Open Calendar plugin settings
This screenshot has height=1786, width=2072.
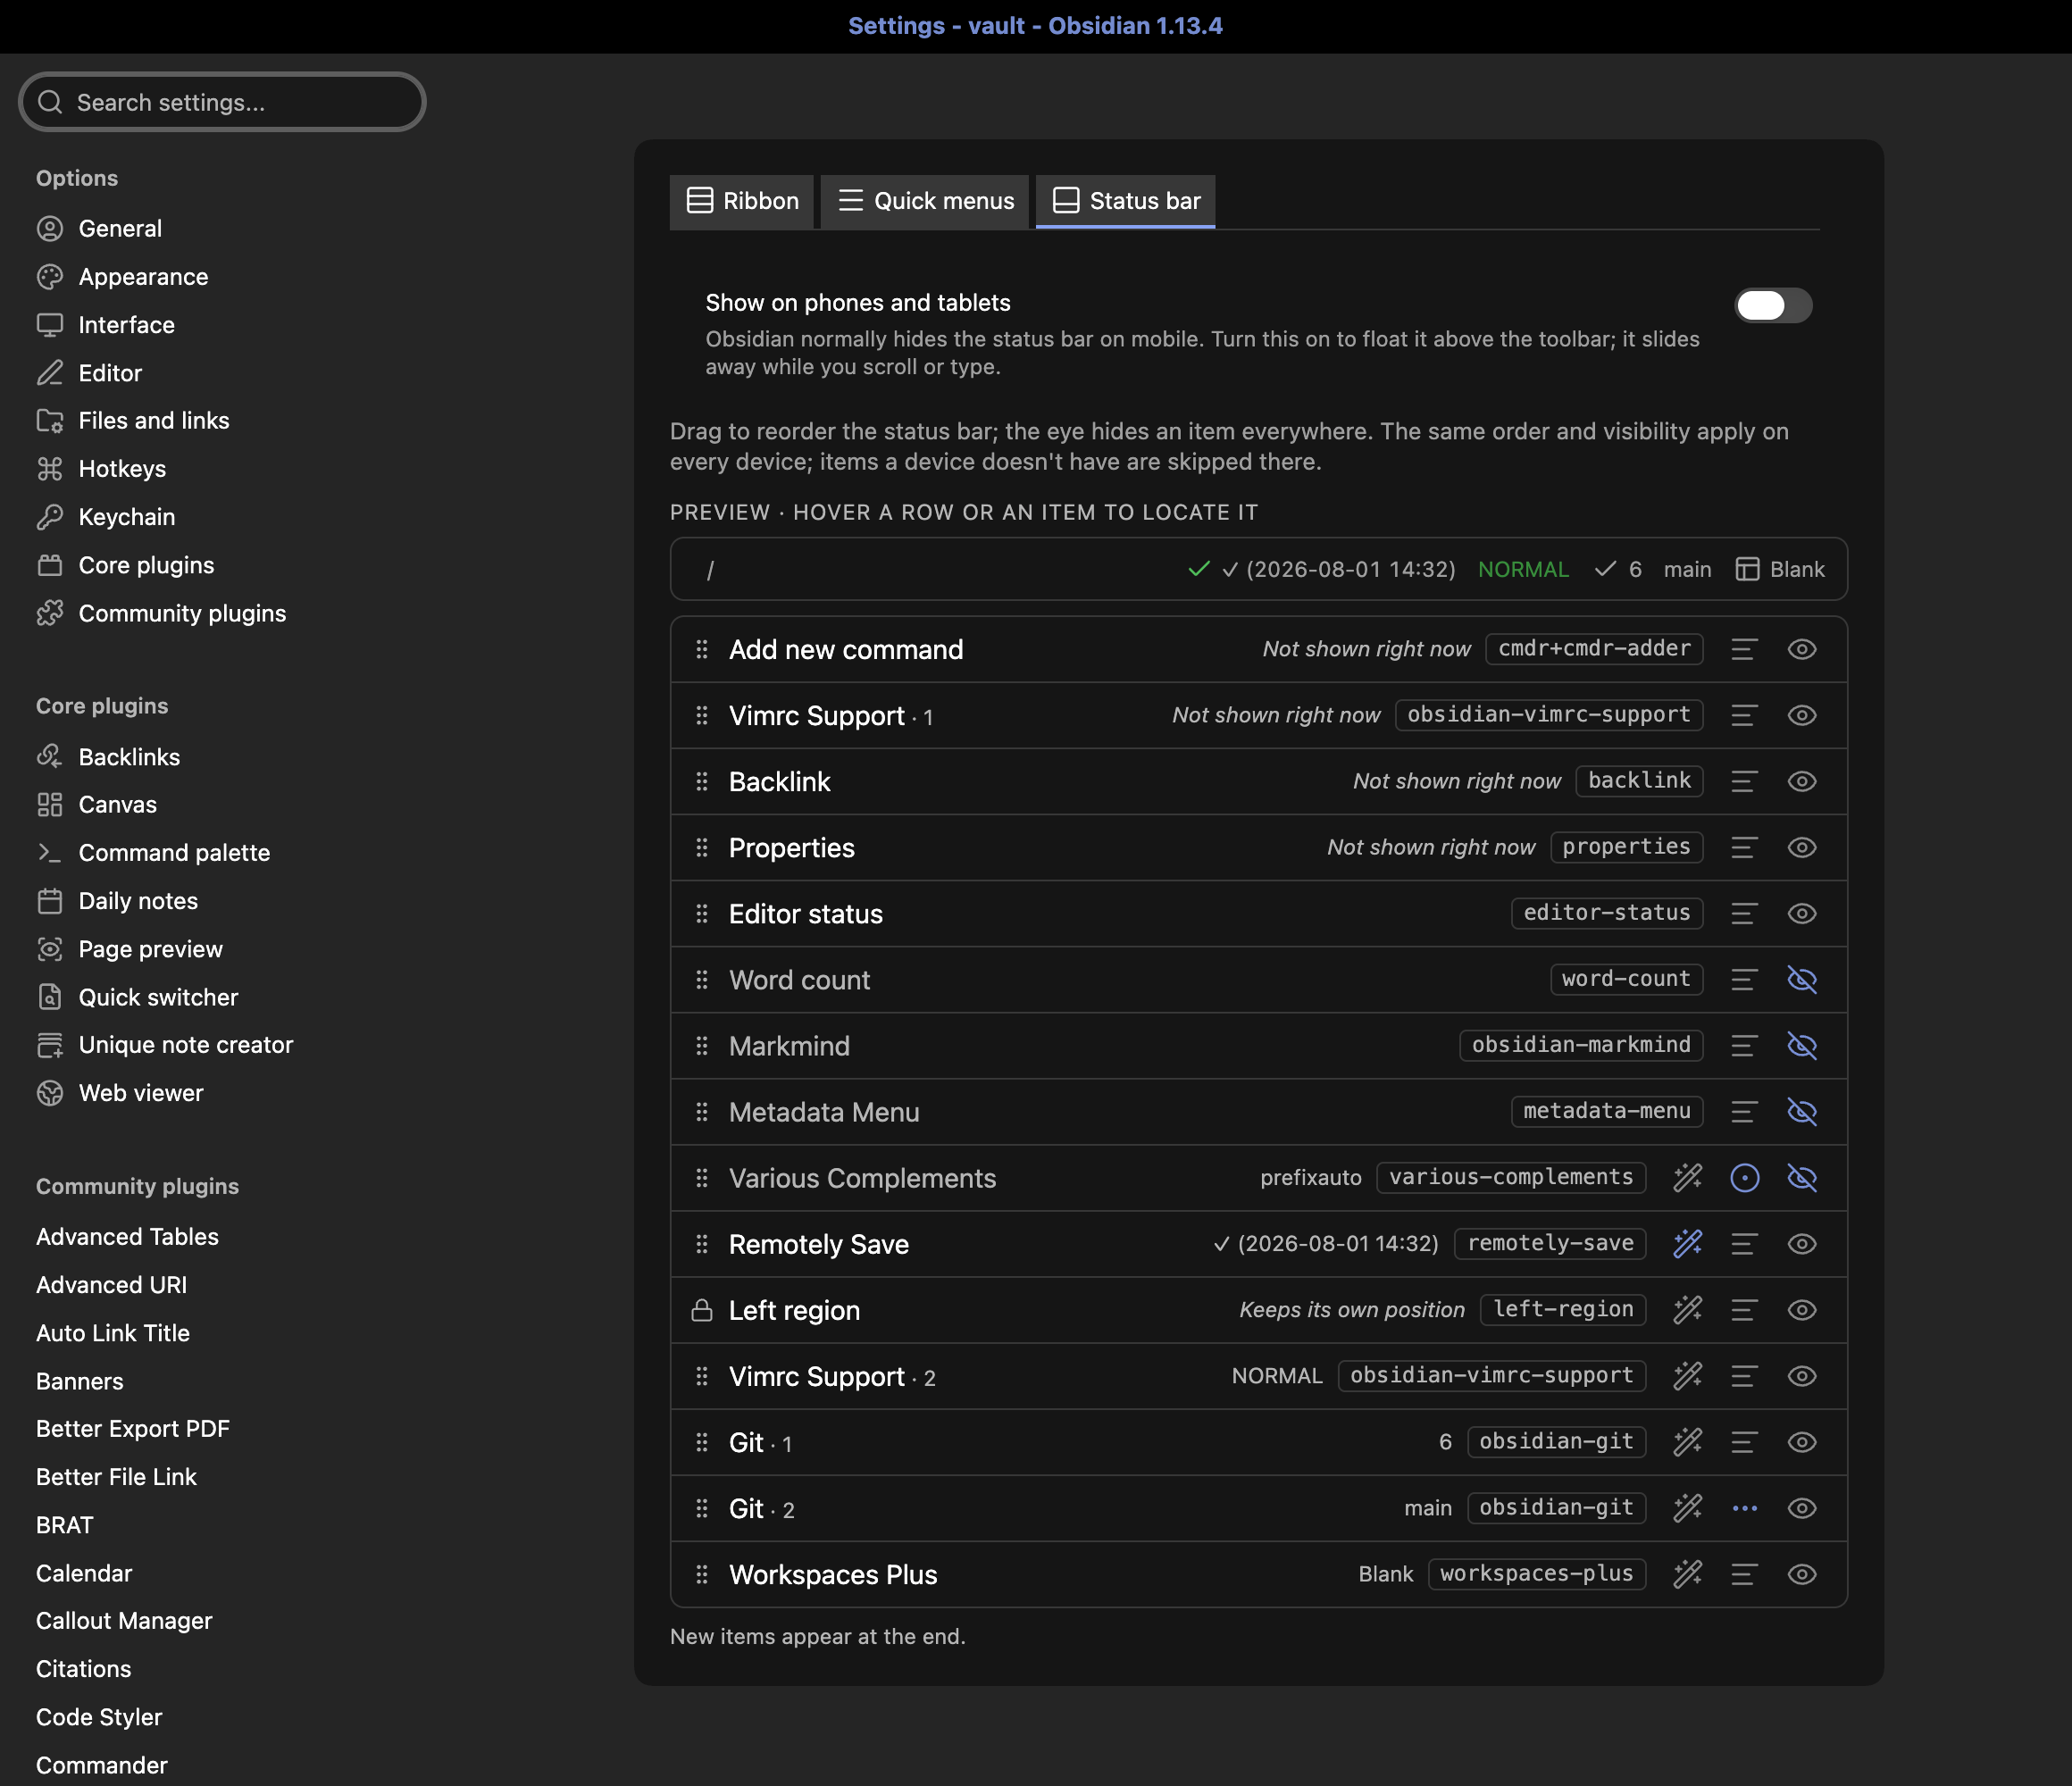84,1573
